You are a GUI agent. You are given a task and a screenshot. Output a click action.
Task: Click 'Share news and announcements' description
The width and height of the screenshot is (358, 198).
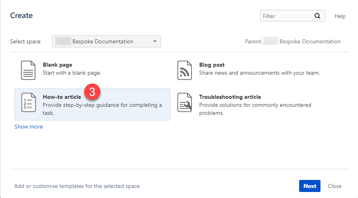click(259, 73)
